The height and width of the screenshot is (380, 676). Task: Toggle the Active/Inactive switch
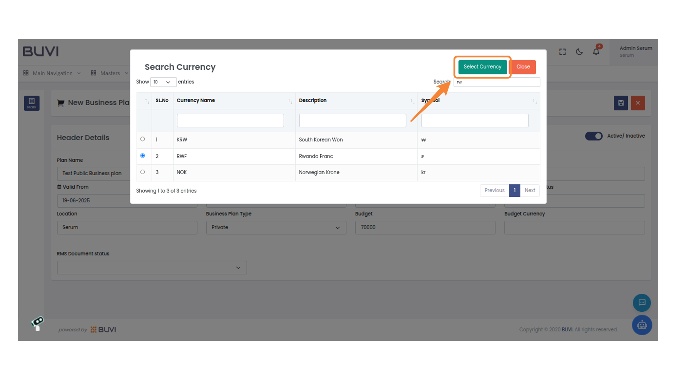point(594,136)
